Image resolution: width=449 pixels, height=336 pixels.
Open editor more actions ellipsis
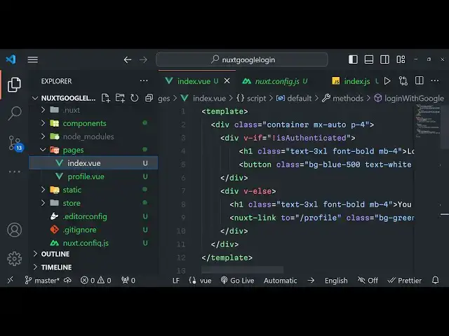click(435, 81)
